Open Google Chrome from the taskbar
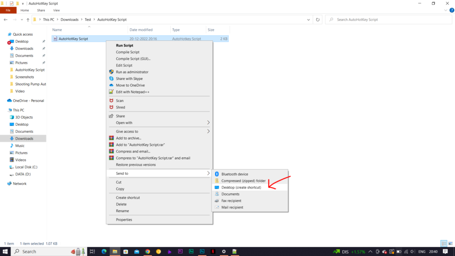This screenshot has width=455, height=256. coord(148,252)
